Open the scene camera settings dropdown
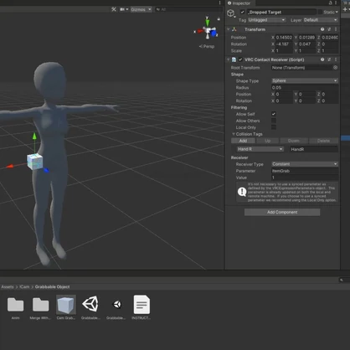The width and height of the screenshot is (350, 350). 124,9
